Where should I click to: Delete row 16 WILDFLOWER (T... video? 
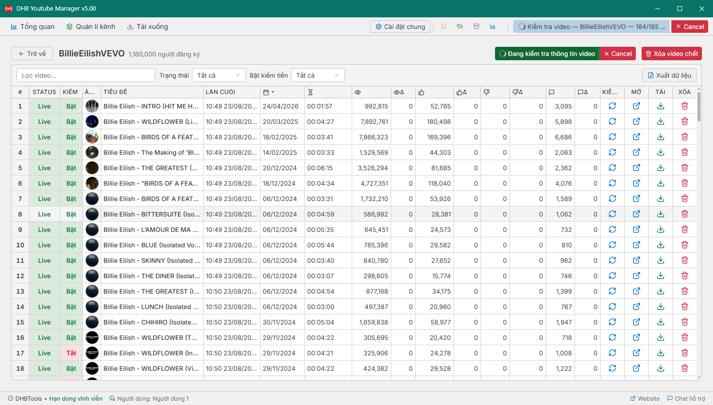[685, 337]
